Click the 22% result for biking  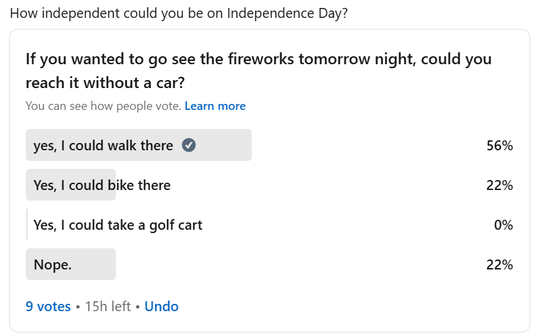(500, 185)
